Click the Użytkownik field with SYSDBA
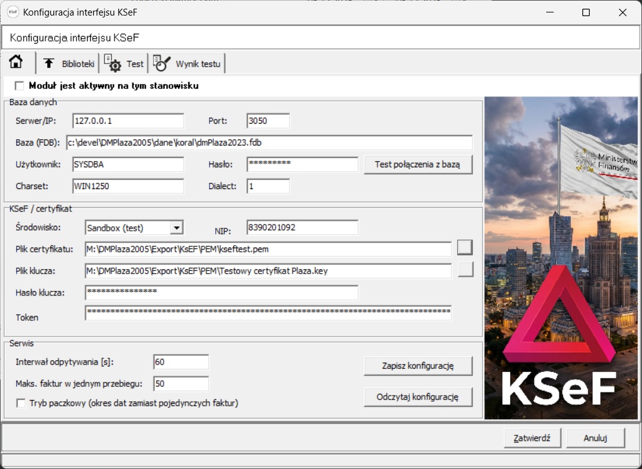642x469 pixels. (x=128, y=164)
